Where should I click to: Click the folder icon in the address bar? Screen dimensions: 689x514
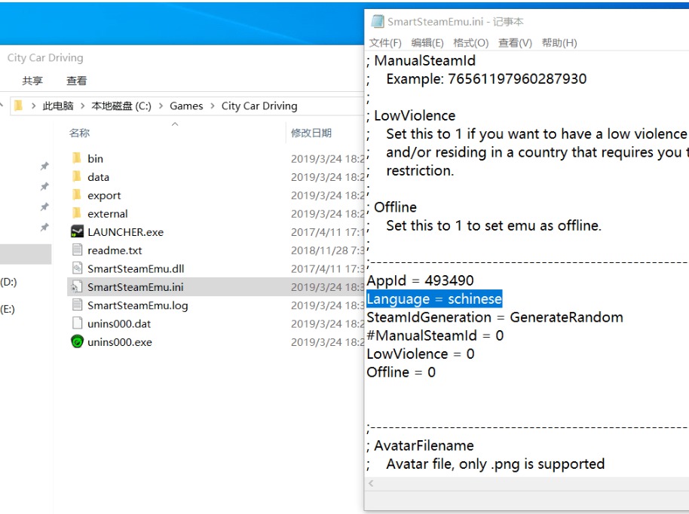tap(18, 106)
